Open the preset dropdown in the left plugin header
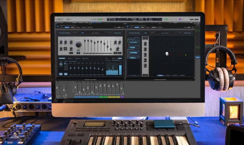 tap(93, 33)
